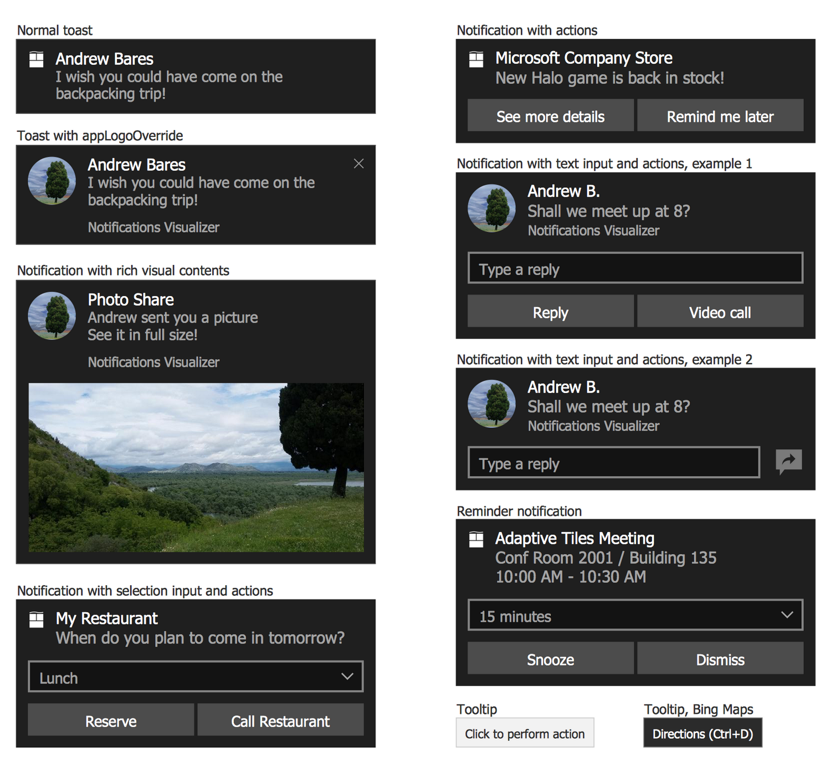The height and width of the screenshot is (766, 831).
Task: Click the Dismiss button
Action: (720, 658)
